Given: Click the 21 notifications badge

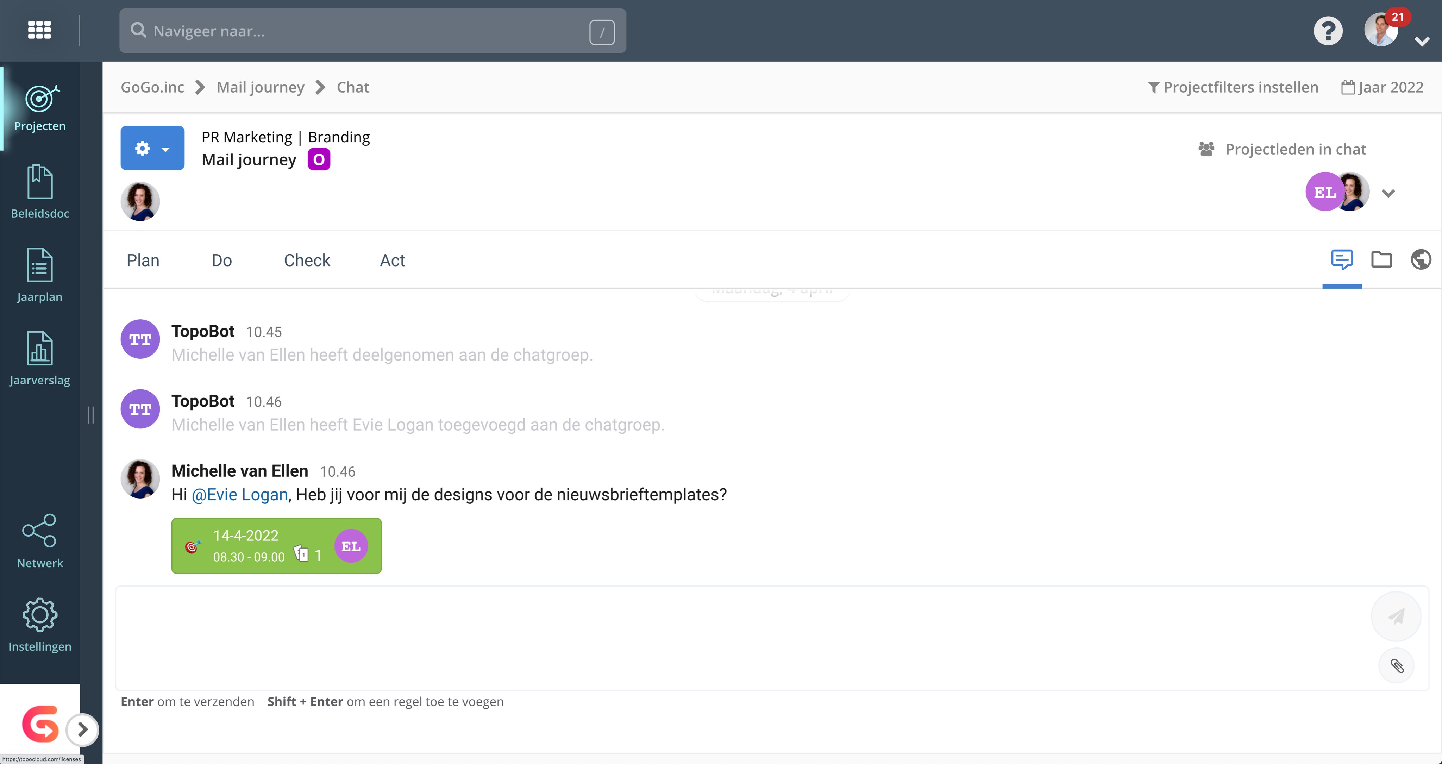Looking at the screenshot, I should [x=1398, y=17].
